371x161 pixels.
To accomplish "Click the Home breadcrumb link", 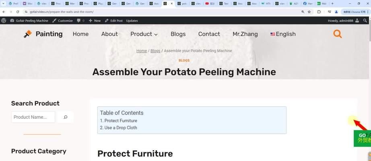I will tap(142, 51).
